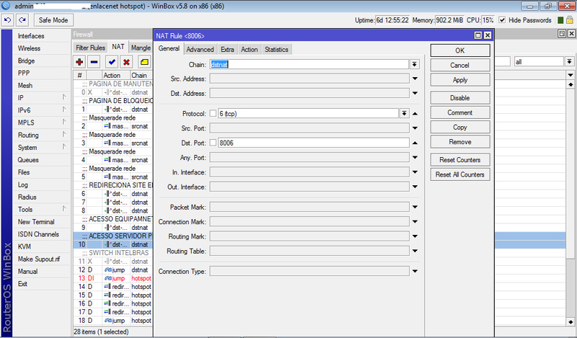
Task: Click Reset Counters button
Action: [460, 160]
